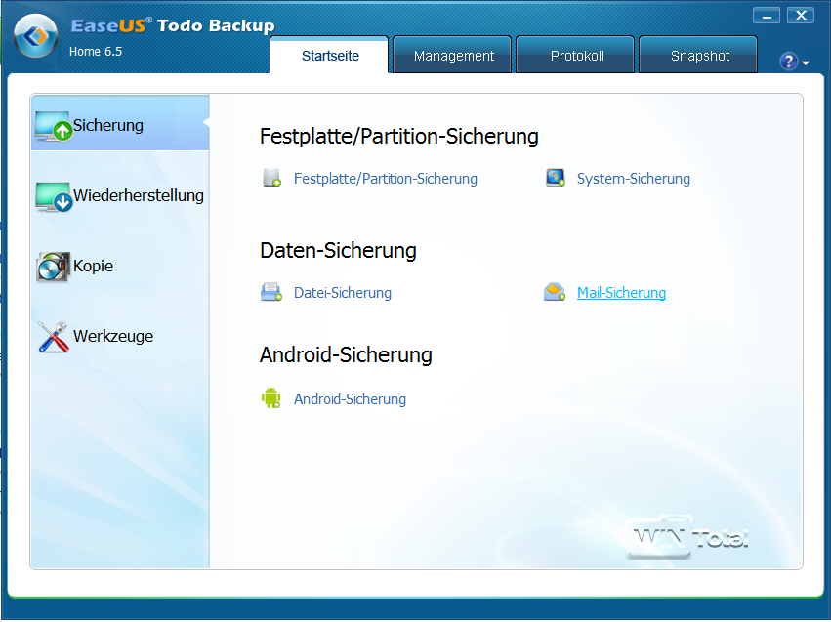831x622 pixels.
Task: Open the Mail-Sicherung link
Action: click(x=621, y=293)
